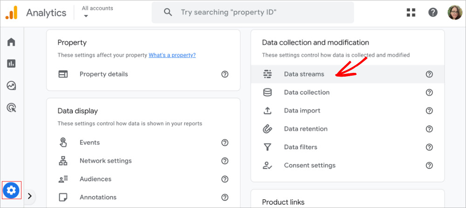Show help for Data streams
Viewport: 466px width, 208px height.
pyautogui.click(x=429, y=74)
